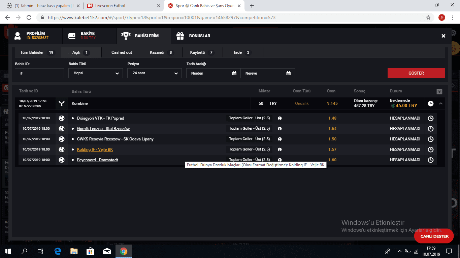460x258 pixels.
Task: Click football icon in Kolding IF row
Action: (x=62, y=149)
